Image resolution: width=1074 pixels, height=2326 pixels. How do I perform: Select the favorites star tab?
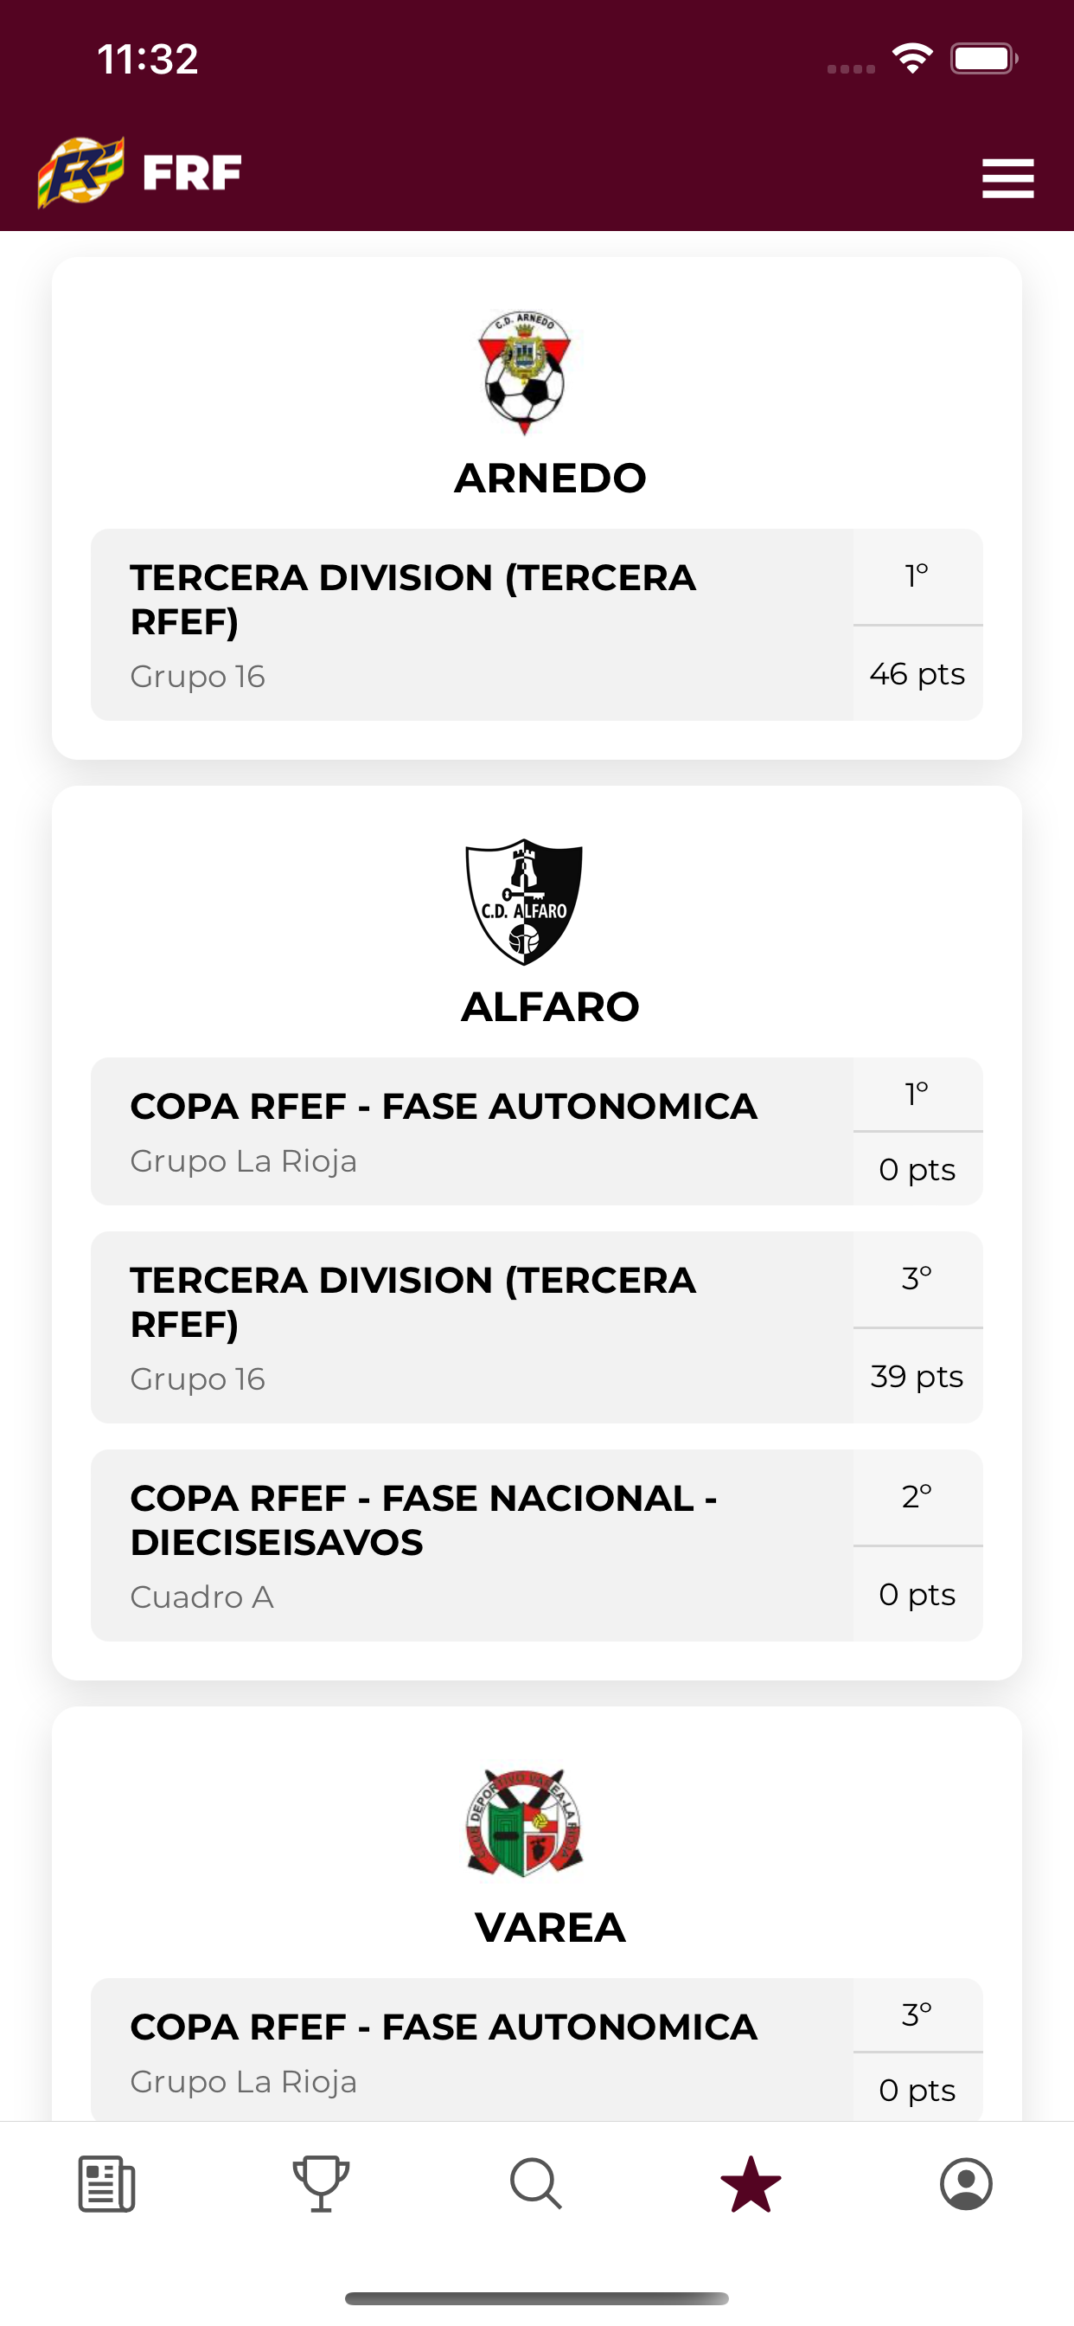pos(751,2184)
